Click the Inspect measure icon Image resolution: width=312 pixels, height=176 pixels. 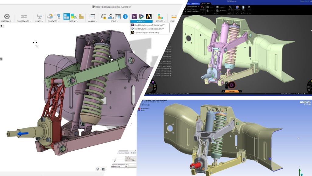coord(174,16)
